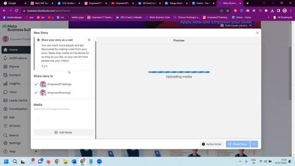The image size is (295, 166).
Task: Click the Share Story button
Action: click(x=238, y=144)
